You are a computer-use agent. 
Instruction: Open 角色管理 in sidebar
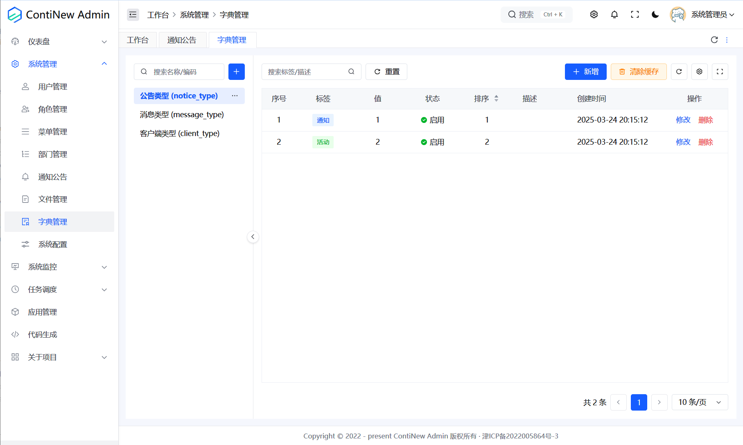[59, 109]
